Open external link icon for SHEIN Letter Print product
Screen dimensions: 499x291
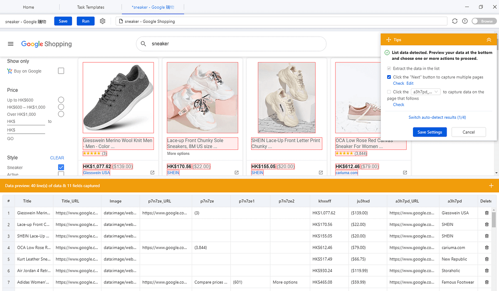tap(321, 172)
